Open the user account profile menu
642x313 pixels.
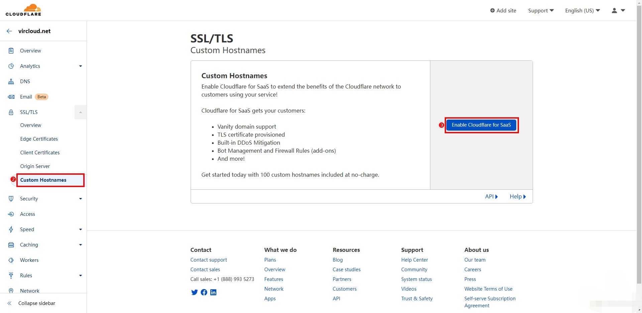pyautogui.click(x=618, y=10)
